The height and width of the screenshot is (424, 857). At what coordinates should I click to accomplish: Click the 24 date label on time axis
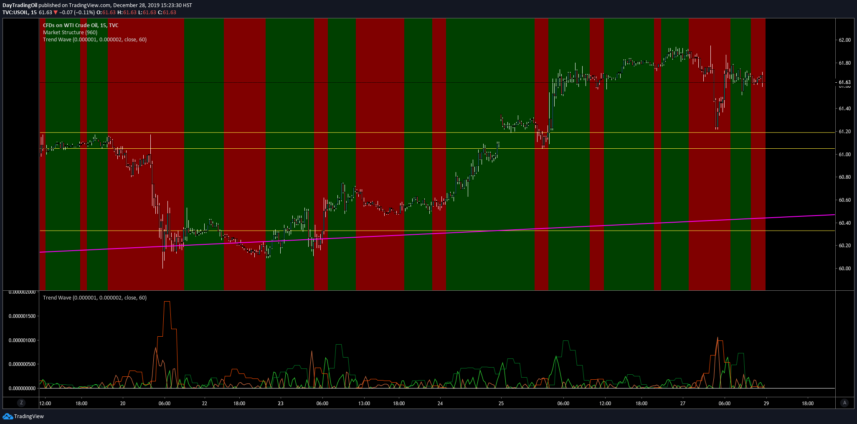click(440, 404)
